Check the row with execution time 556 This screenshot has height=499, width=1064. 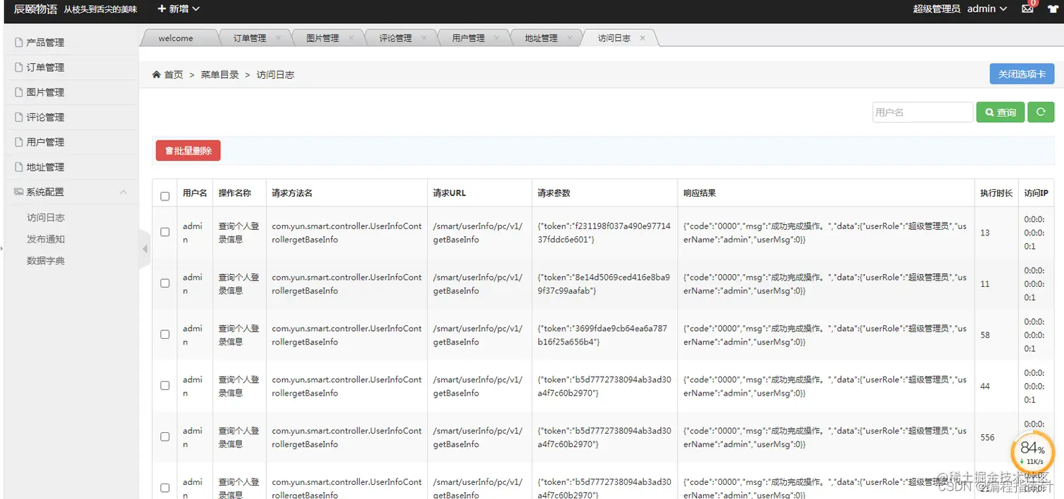coord(165,436)
